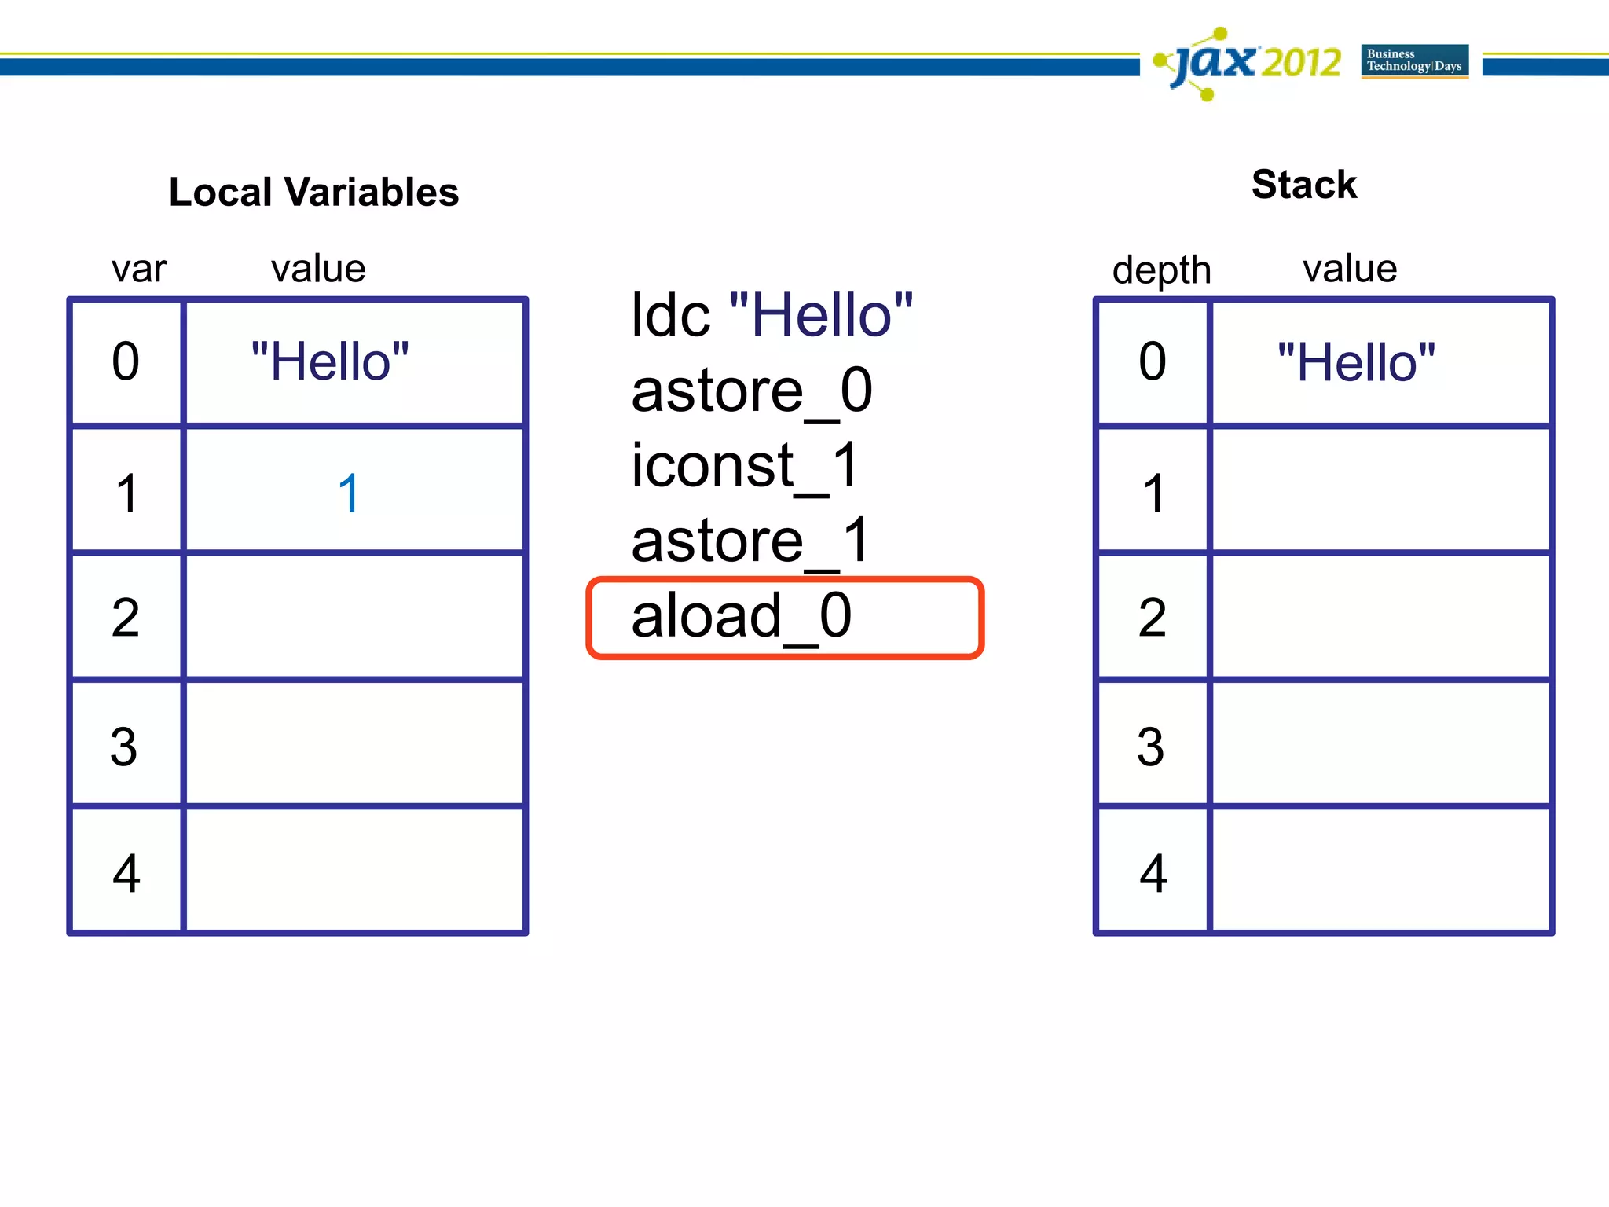
Task: Click index 4 in Local Variables table
Action: coord(126,872)
